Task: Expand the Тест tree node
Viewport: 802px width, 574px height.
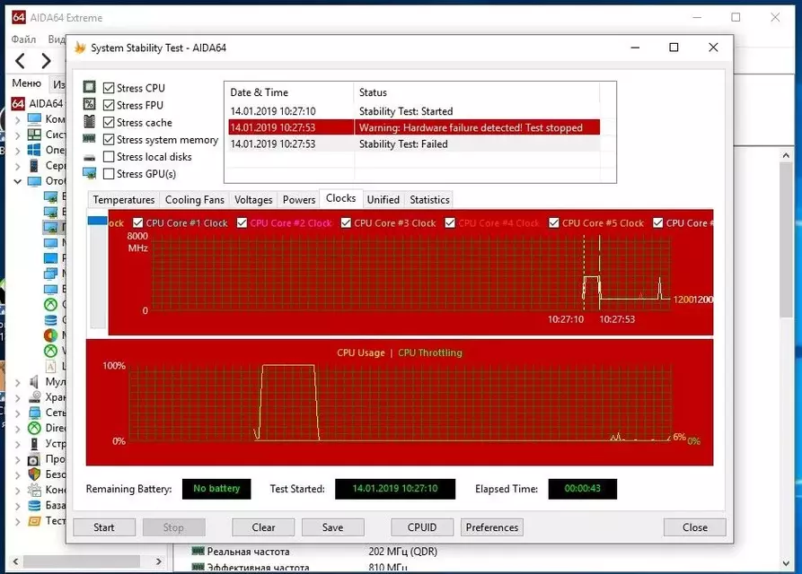Action: click(x=17, y=521)
